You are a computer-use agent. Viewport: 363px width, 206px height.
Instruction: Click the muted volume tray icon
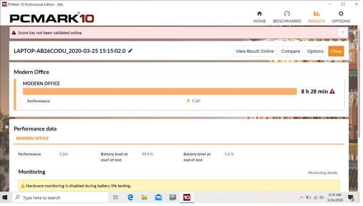[322, 198]
